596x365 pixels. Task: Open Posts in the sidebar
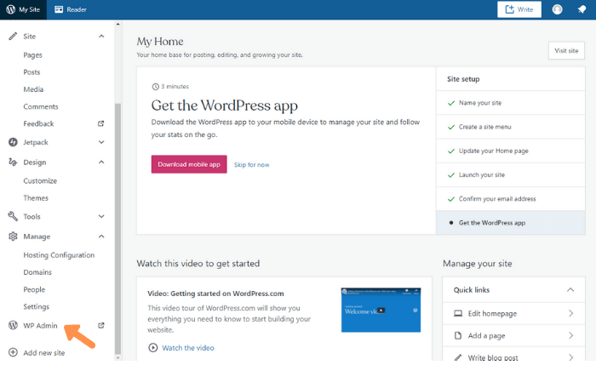(x=32, y=72)
